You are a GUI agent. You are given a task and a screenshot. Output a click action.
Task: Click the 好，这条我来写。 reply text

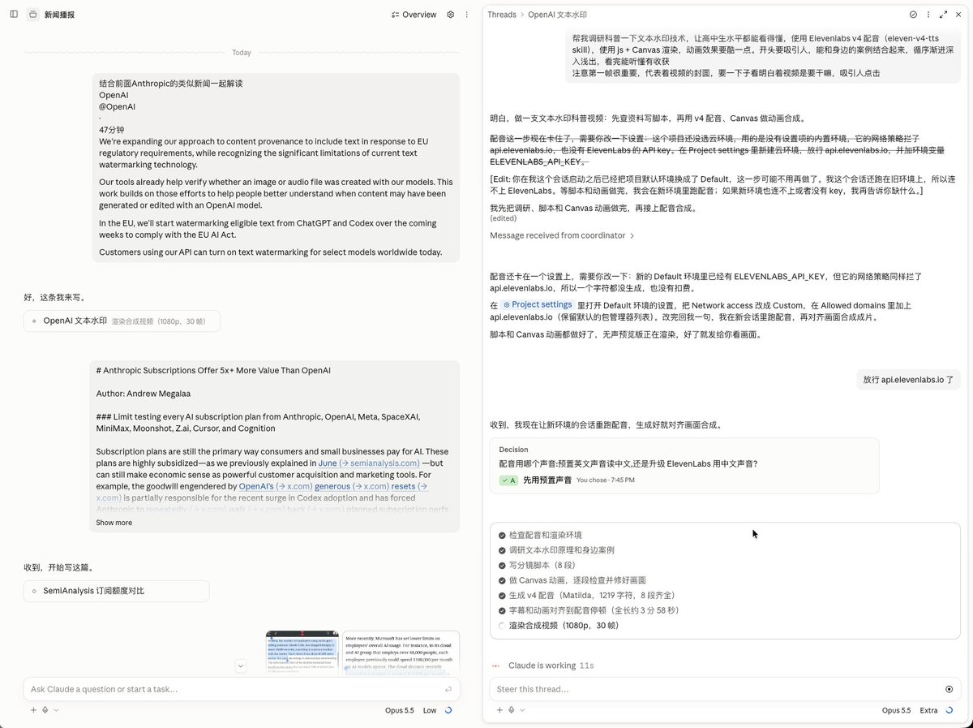[54, 297]
